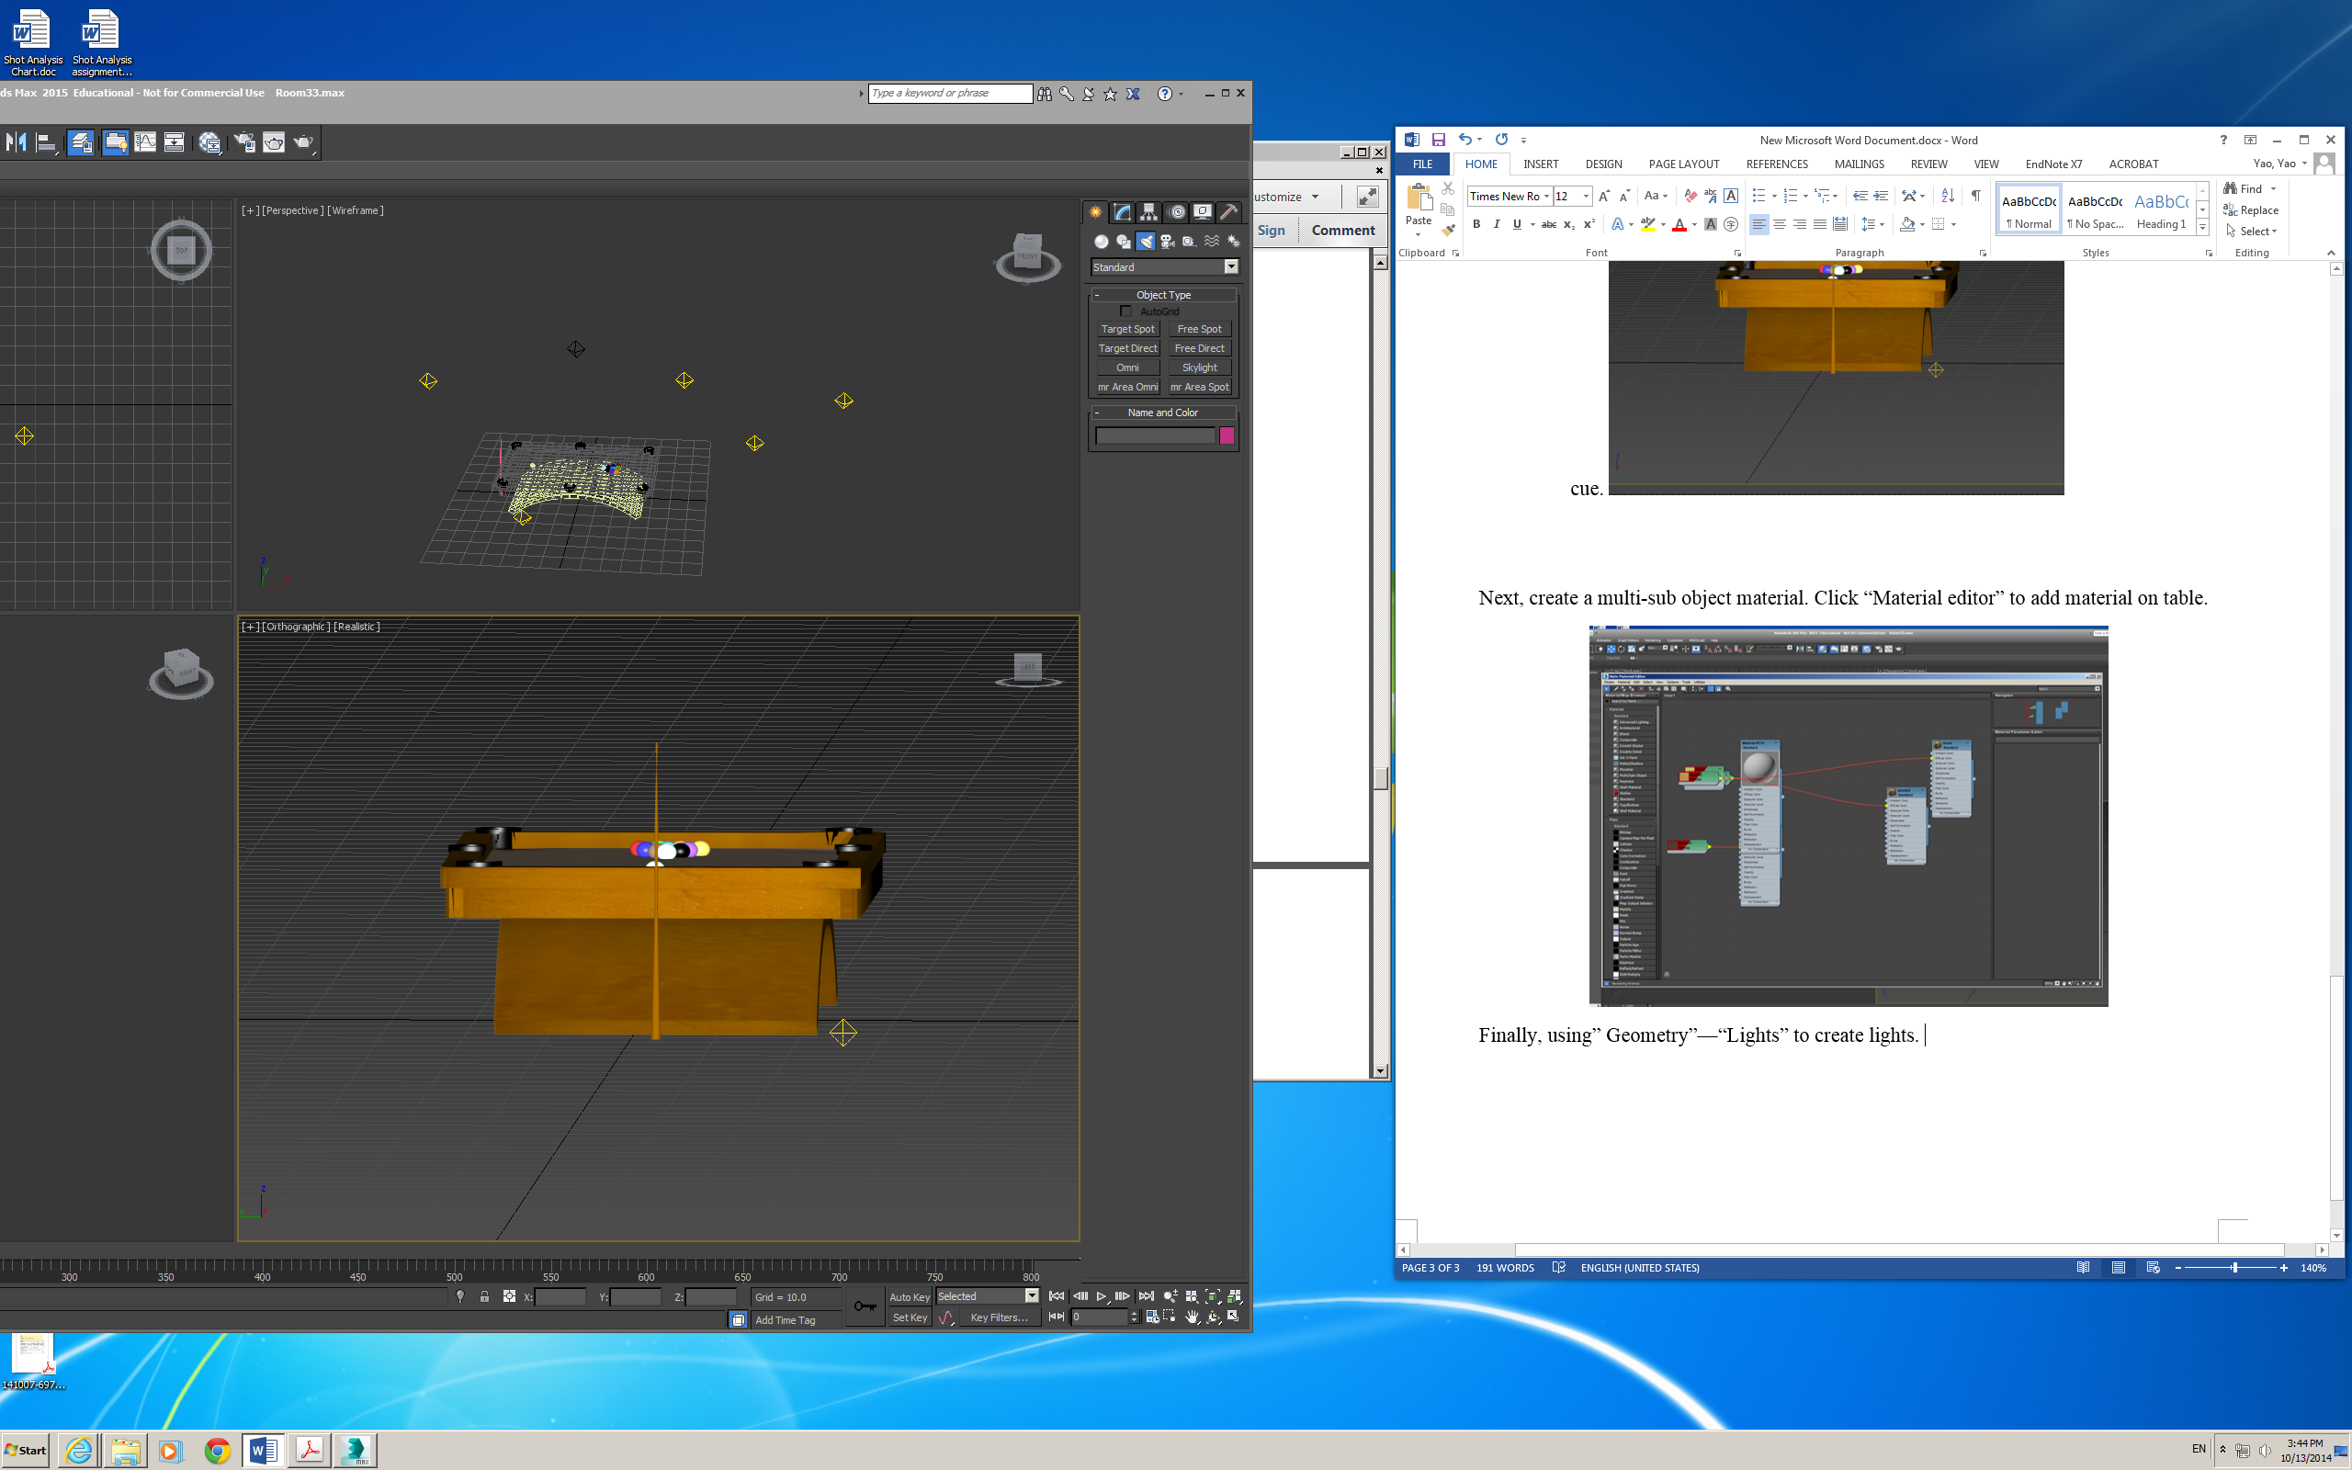The width and height of the screenshot is (2352, 1470).
Task: Open the Word INSERT ribbon tab
Action: [x=1541, y=164]
